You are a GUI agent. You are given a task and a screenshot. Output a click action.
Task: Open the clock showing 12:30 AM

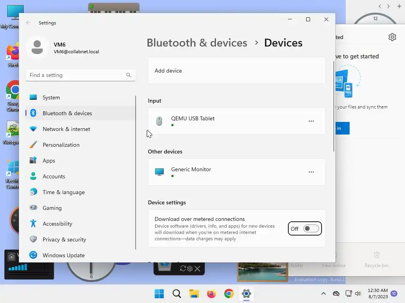[x=378, y=294]
